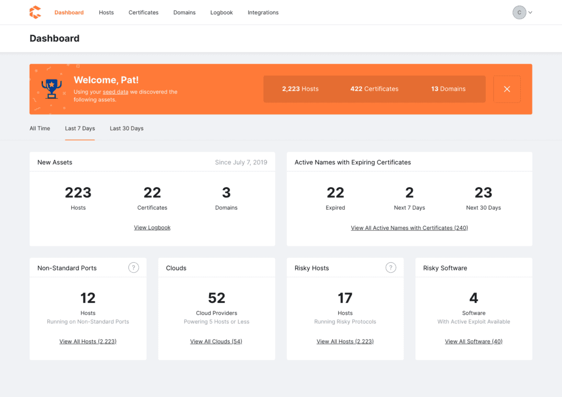Select the Last 30 Days tab
562x397 pixels.
tap(127, 128)
